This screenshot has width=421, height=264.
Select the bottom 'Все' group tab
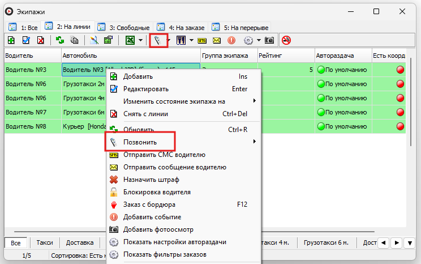tap(16, 243)
